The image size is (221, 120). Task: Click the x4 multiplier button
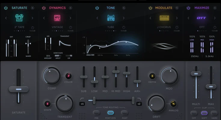tap(82, 104)
